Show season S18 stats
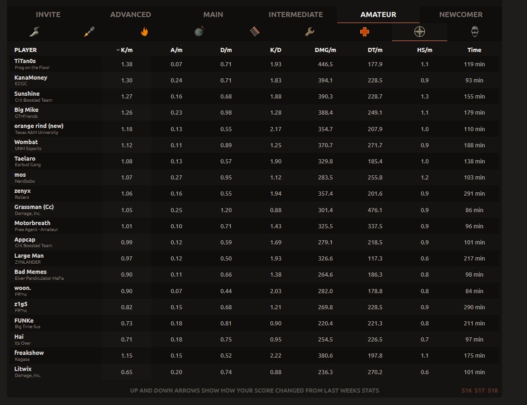Image resolution: width=527 pixels, height=405 pixels. 493,391
